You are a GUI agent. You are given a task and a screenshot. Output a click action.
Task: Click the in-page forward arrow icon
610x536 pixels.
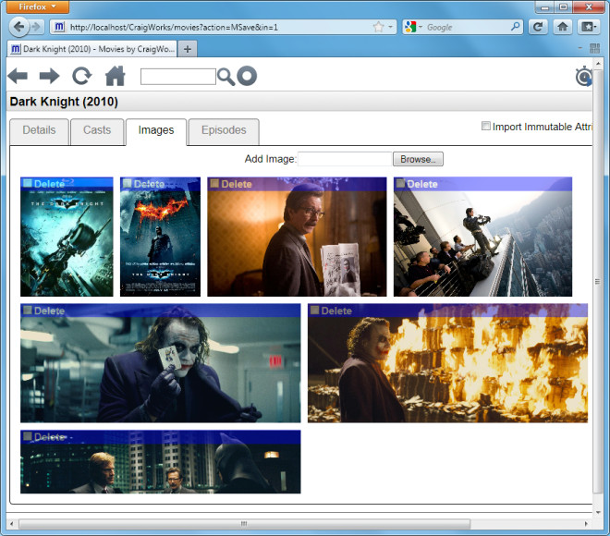pos(49,76)
